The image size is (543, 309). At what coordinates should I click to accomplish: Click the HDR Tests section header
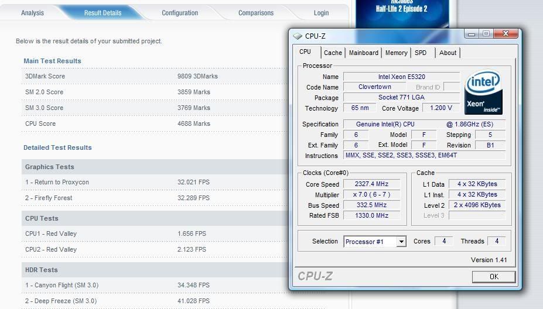click(x=155, y=270)
